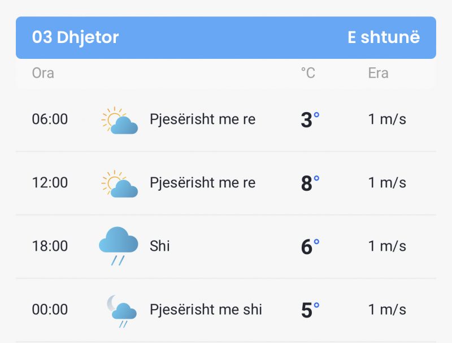Click the Shi forecast description
The width and height of the screenshot is (452, 343).
click(x=160, y=246)
